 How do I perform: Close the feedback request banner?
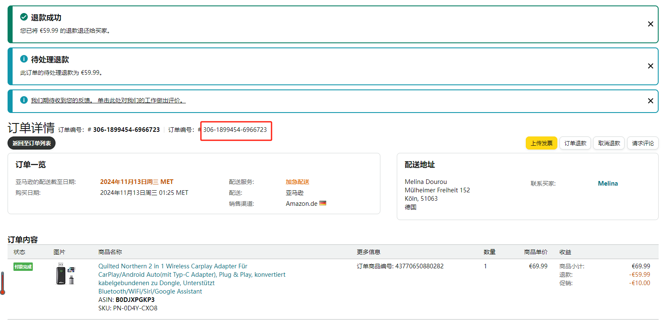pos(650,101)
